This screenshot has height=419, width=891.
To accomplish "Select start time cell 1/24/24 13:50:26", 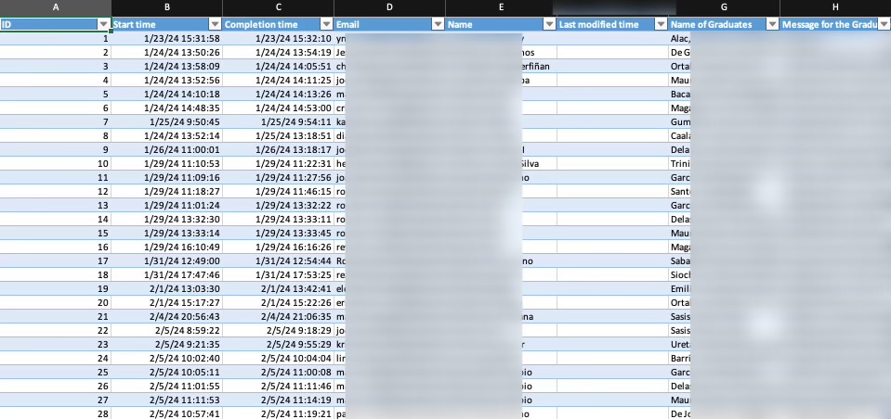I will [166, 52].
